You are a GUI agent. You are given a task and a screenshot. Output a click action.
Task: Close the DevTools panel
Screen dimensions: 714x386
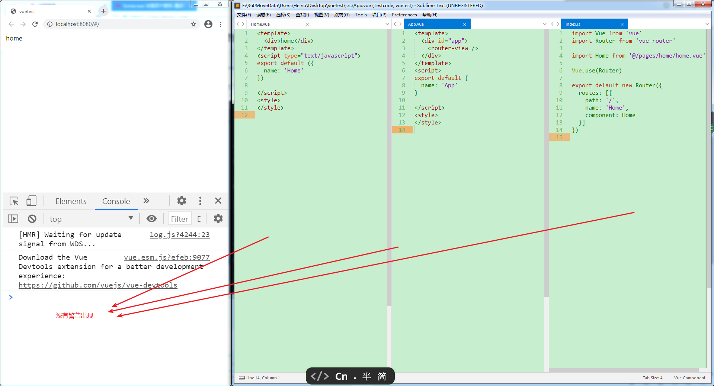(218, 201)
